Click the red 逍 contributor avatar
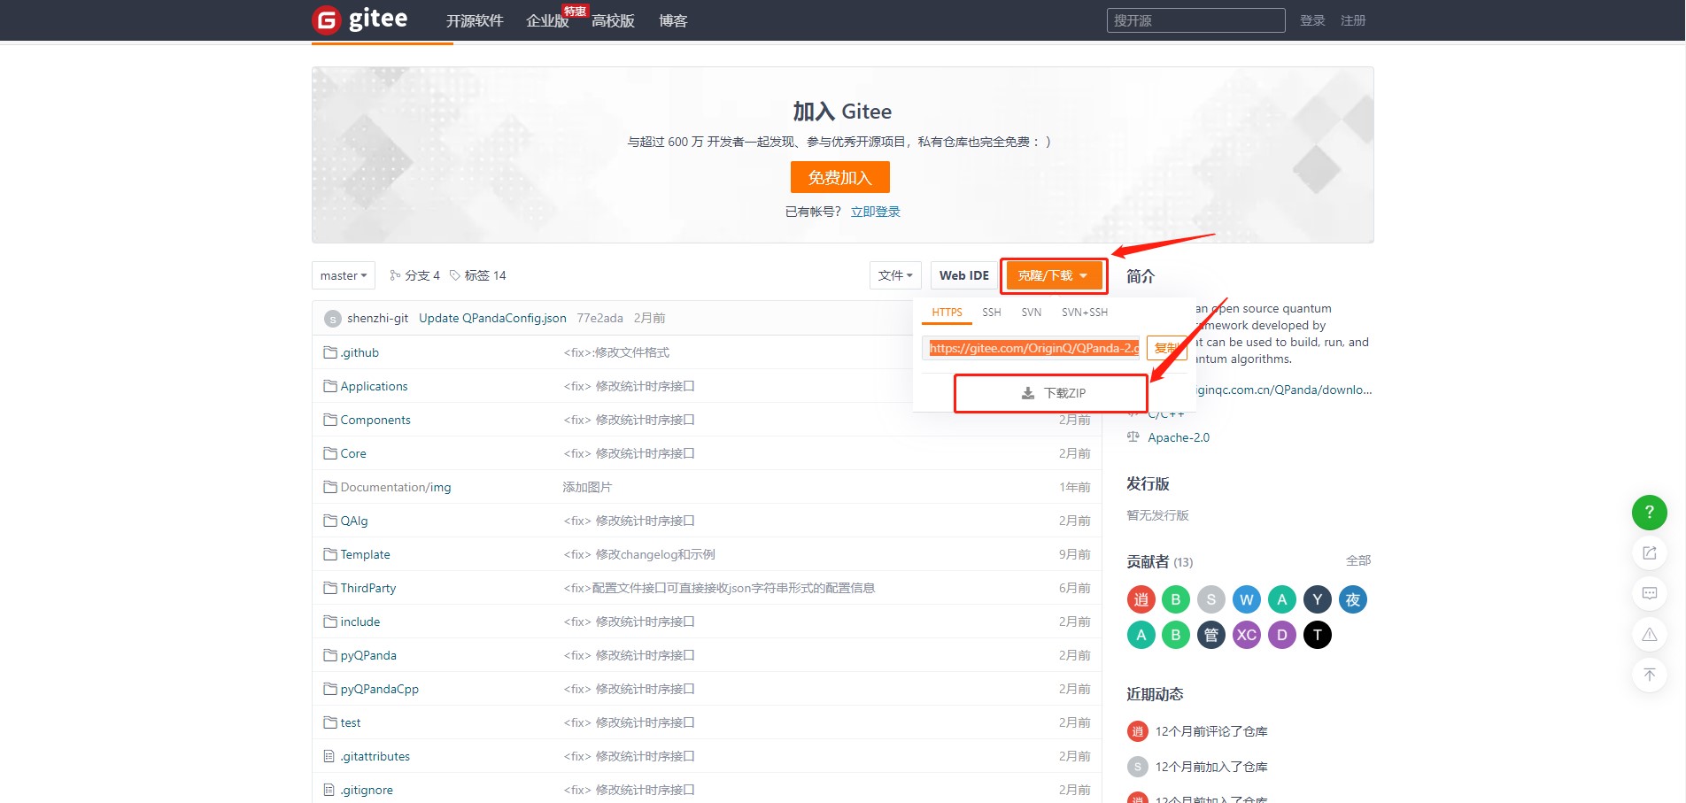Screen dimensions: 1686x803 click(x=1141, y=599)
